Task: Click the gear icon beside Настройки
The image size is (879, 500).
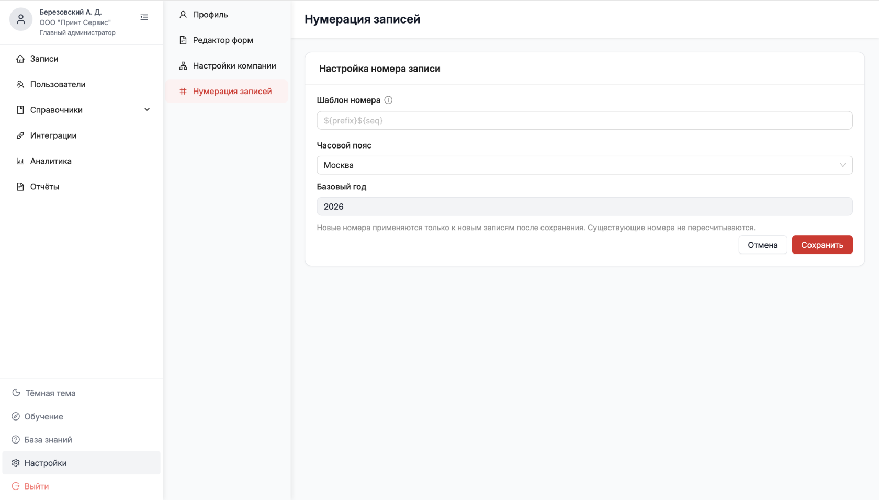Action: tap(16, 463)
